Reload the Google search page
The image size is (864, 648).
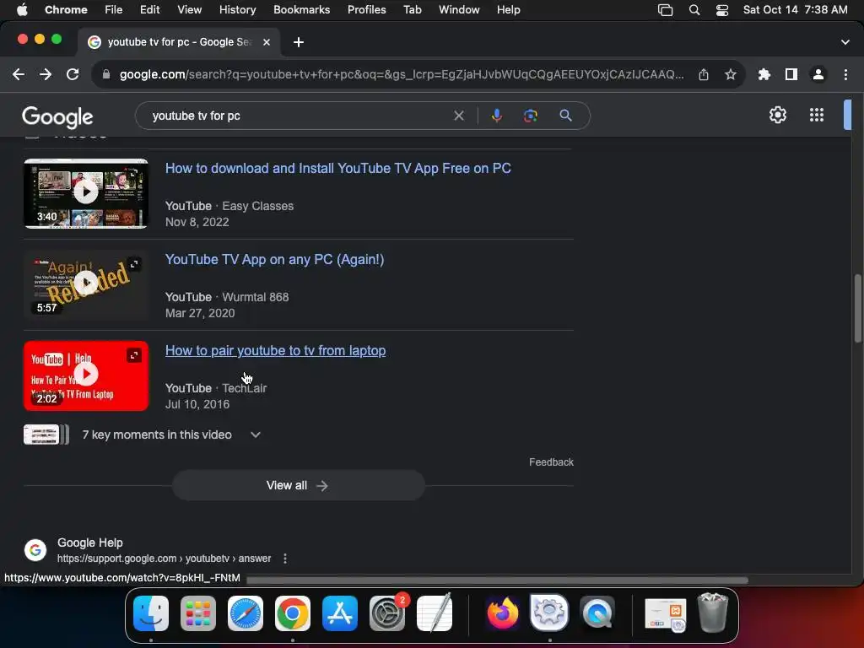click(73, 74)
